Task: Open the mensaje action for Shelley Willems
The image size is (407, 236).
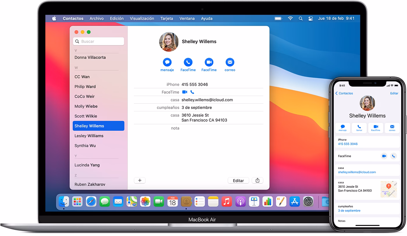Action: tap(167, 62)
